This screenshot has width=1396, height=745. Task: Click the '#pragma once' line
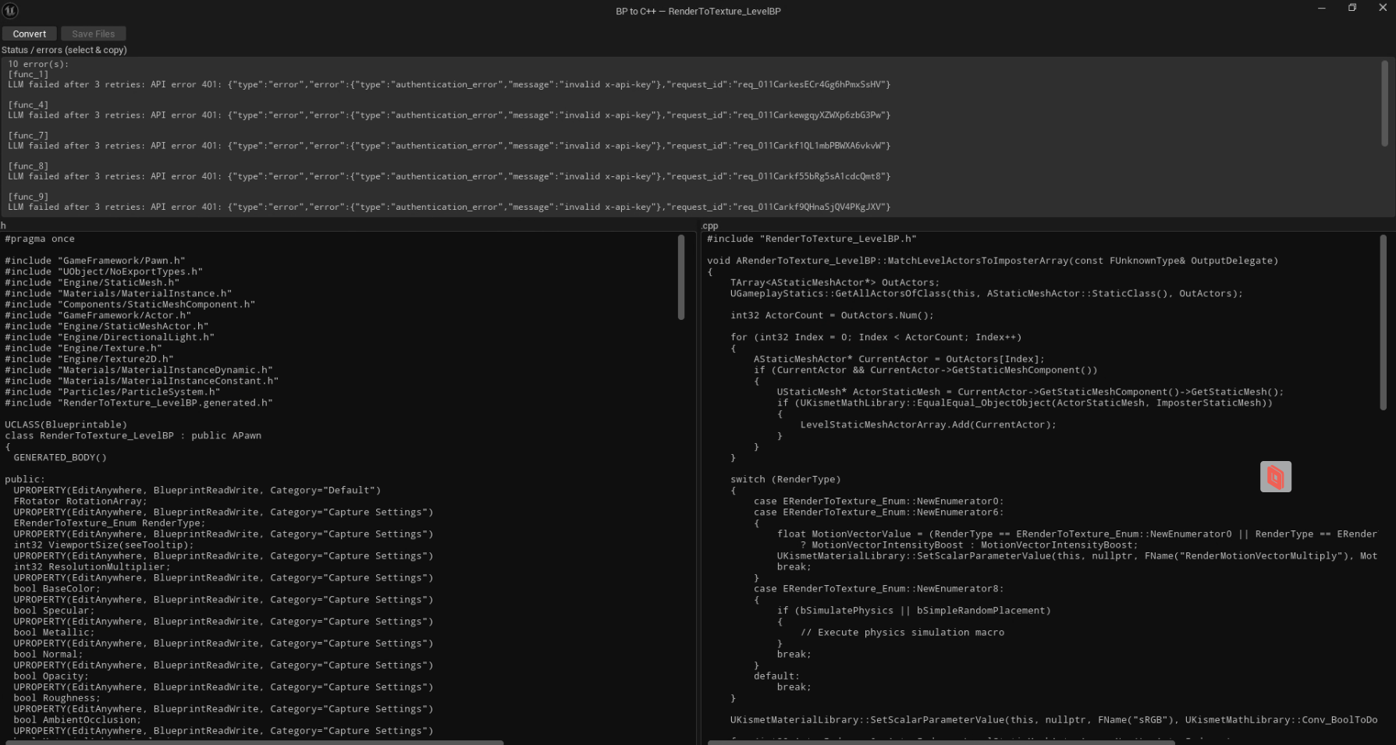click(x=40, y=239)
